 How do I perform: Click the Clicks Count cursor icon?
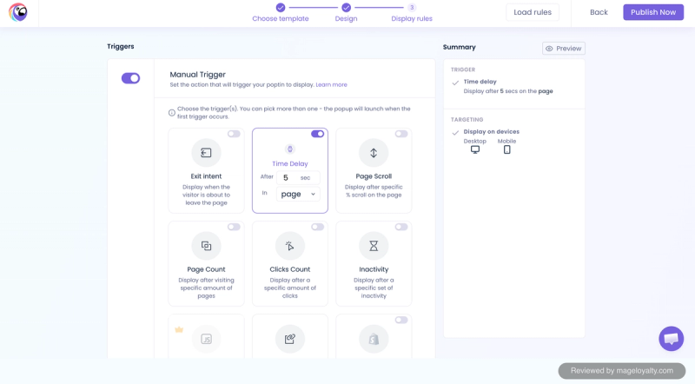pyautogui.click(x=290, y=246)
